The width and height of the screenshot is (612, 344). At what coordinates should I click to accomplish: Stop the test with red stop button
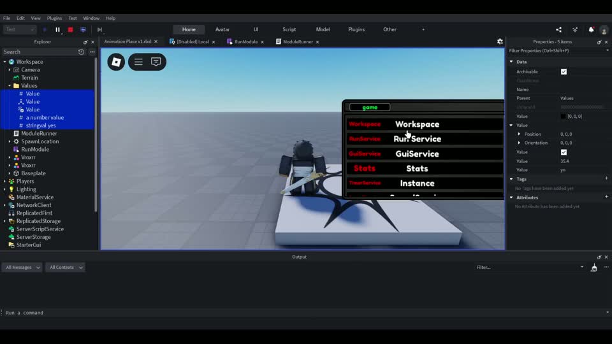[70, 30]
